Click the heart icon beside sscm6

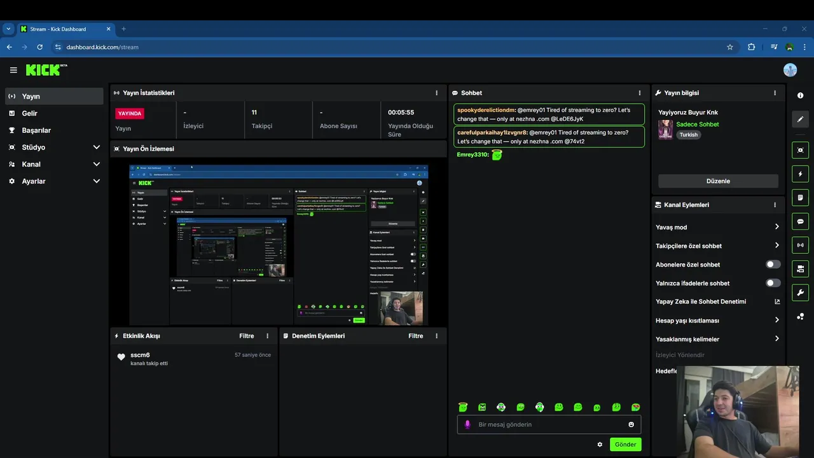(121, 357)
